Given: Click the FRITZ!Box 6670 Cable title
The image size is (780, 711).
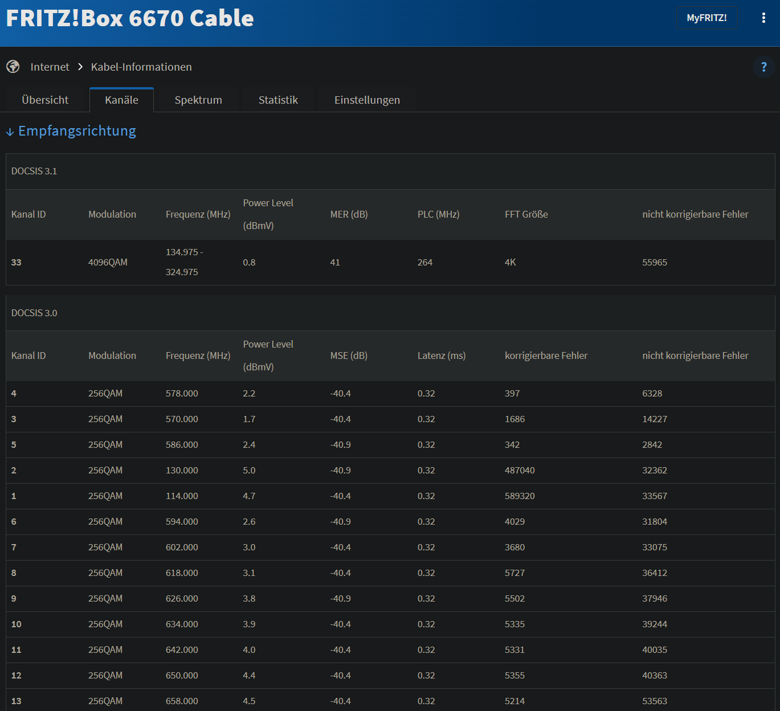Looking at the screenshot, I should pyautogui.click(x=130, y=18).
